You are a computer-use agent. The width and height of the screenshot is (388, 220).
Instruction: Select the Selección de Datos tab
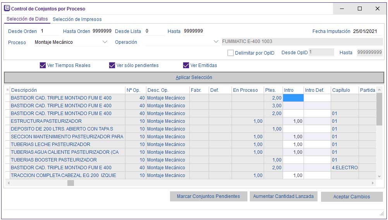[x=27, y=19]
